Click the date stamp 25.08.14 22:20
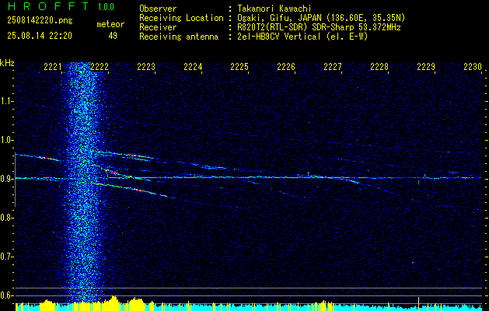 40,36
